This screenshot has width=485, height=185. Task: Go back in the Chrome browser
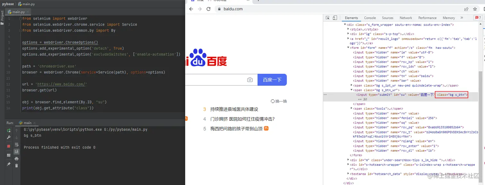click(191, 9)
